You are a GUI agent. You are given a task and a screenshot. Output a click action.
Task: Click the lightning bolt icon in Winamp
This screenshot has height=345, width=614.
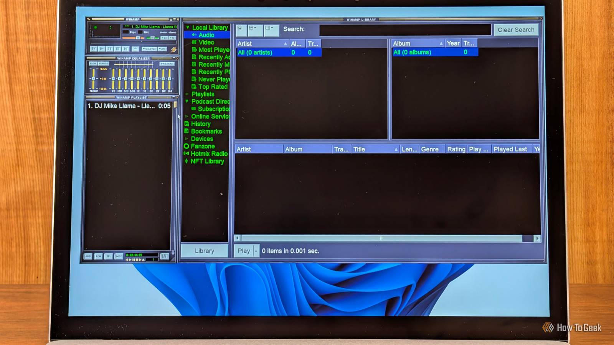[x=174, y=49]
